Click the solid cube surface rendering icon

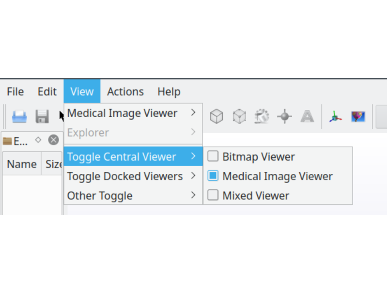pos(217,116)
